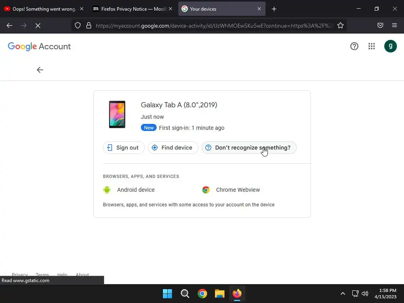This screenshot has height=303, width=404.
Task: Click the Firefox taskbar icon
Action: click(x=237, y=294)
